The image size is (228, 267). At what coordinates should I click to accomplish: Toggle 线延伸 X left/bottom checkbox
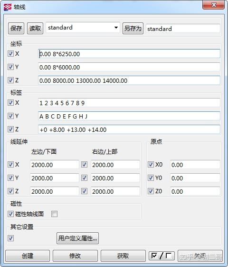pyautogui.click(x=11, y=165)
